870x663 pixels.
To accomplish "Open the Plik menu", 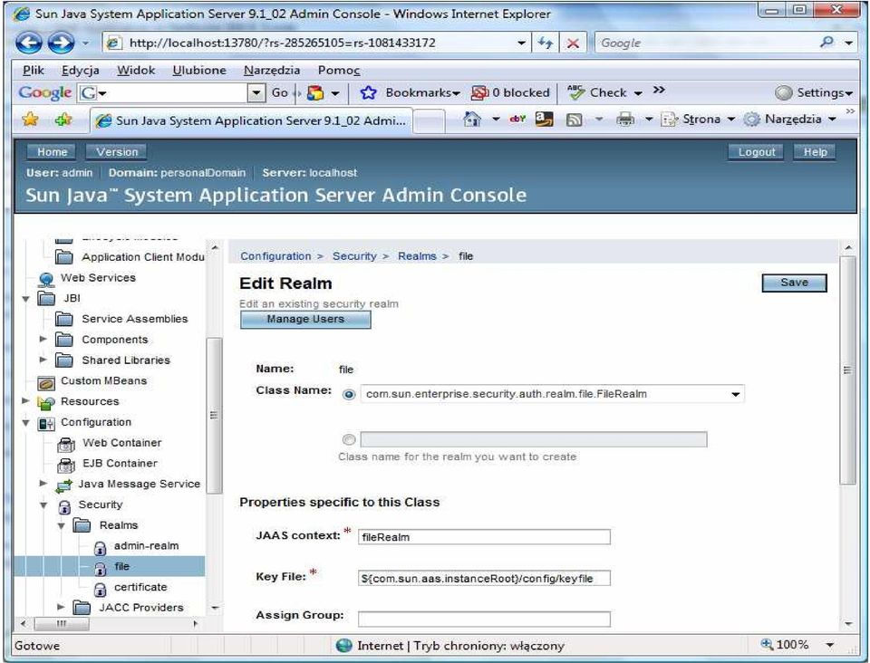I will coord(34,71).
